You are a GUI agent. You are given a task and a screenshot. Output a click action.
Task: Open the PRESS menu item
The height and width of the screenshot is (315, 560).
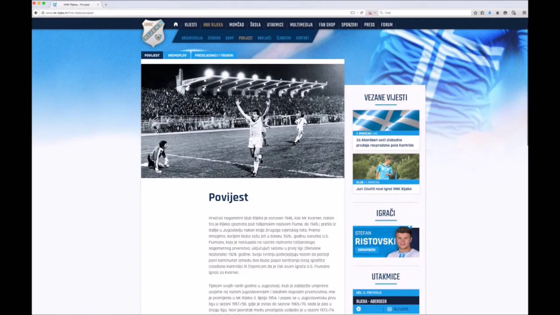tap(370, 24)
